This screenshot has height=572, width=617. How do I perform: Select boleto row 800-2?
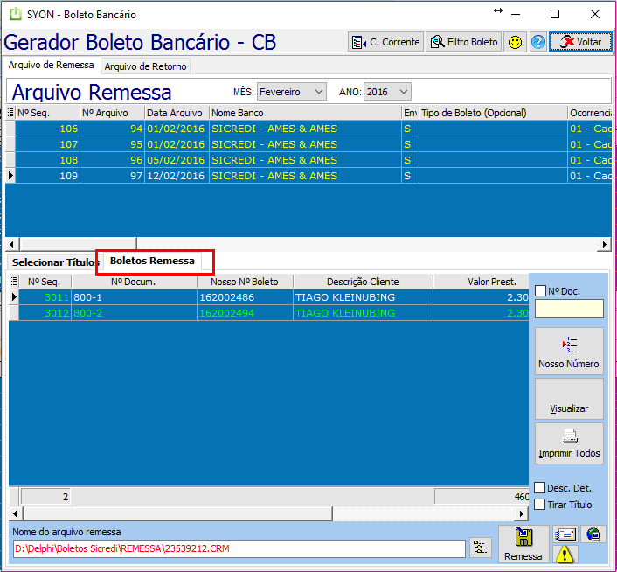pyautogui.click(x=269, y=313)
